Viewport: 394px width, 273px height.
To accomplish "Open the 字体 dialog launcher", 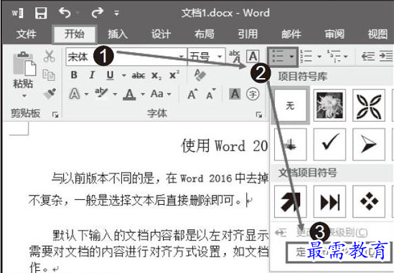I will pos(259,115).
